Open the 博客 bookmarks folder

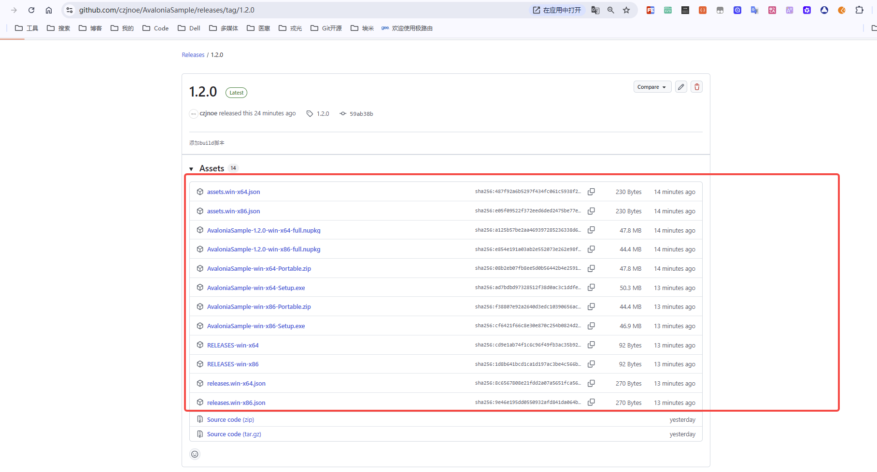pos(90,28)
